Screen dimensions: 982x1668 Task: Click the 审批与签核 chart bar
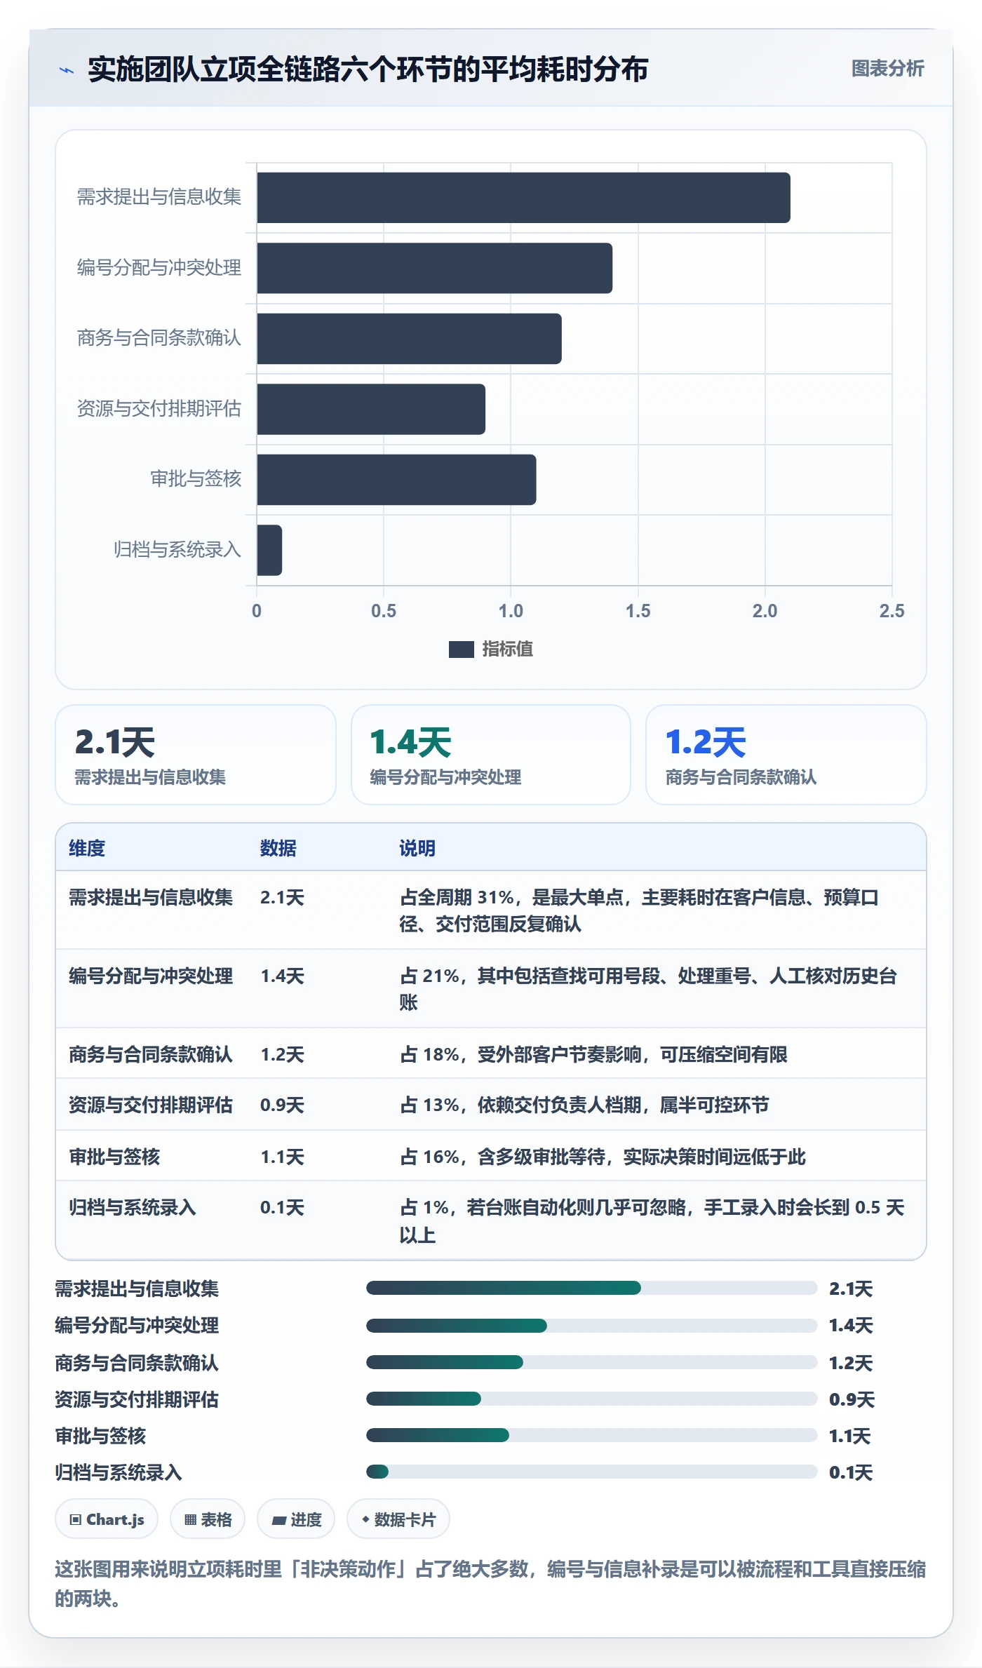(x=396, y=480)
